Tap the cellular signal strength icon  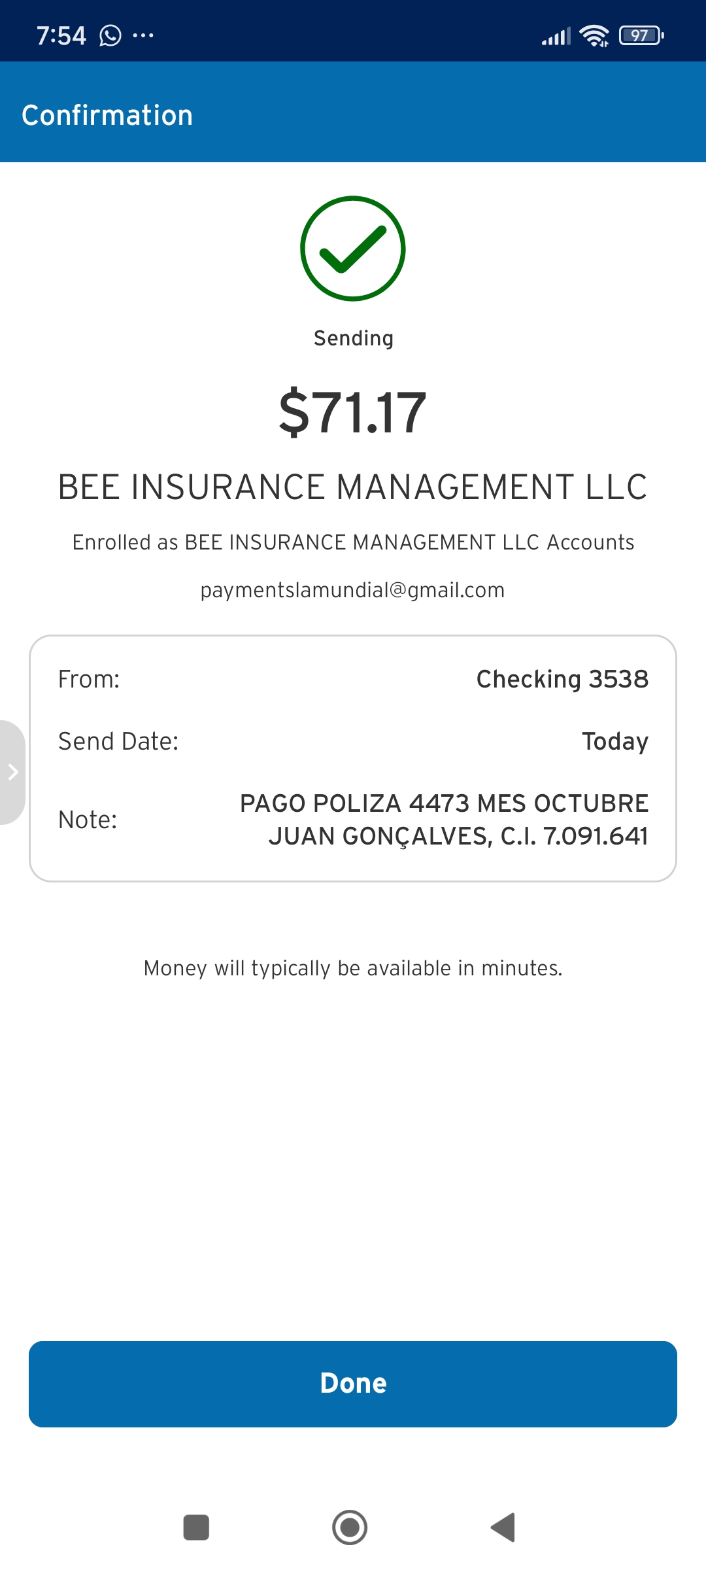coord(556,37)
